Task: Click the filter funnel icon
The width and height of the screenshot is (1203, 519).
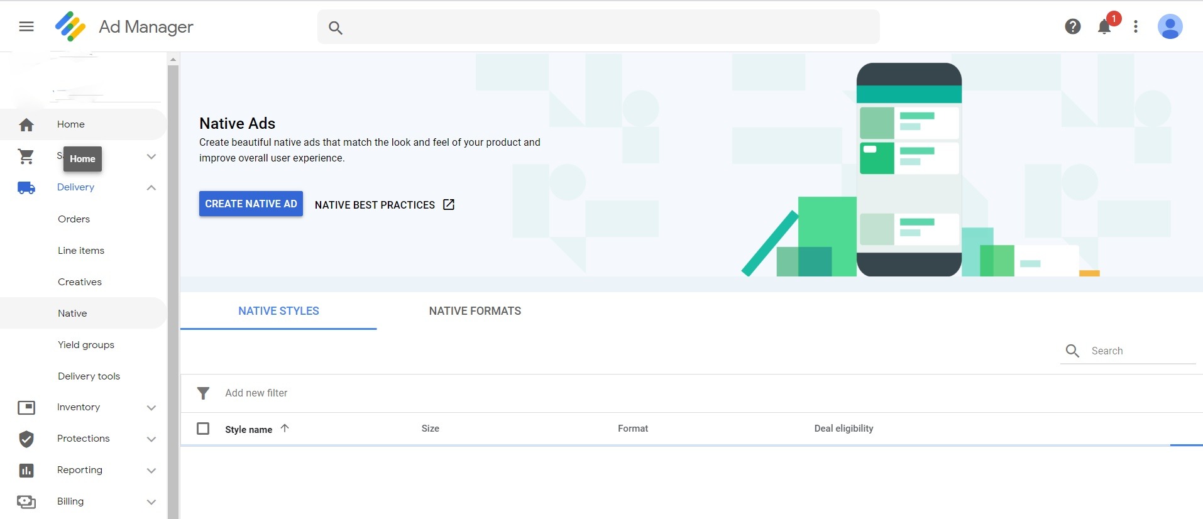Action: [x=203, y=393]
